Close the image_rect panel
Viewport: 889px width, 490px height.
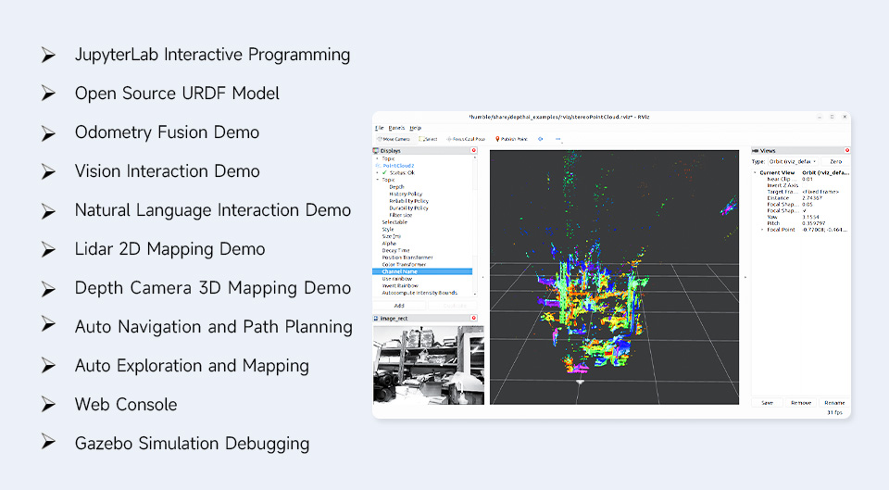[474, 318]
